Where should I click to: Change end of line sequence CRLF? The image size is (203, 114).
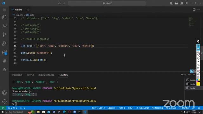[x=130, y=108]
